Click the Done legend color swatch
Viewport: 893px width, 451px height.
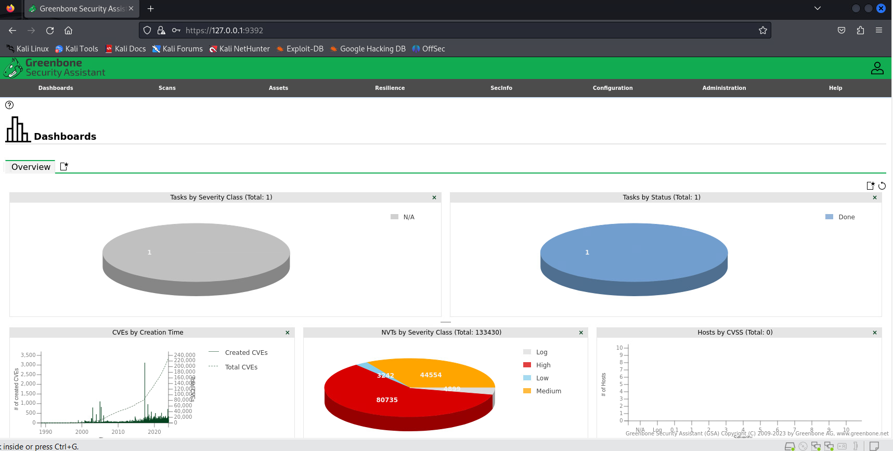[x=830, y=217]
